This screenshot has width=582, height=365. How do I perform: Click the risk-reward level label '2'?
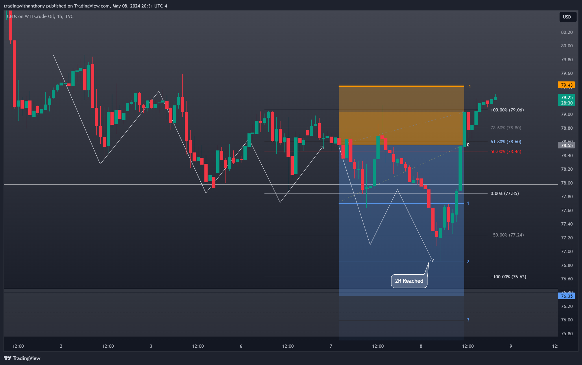click(x=468, y=262)
